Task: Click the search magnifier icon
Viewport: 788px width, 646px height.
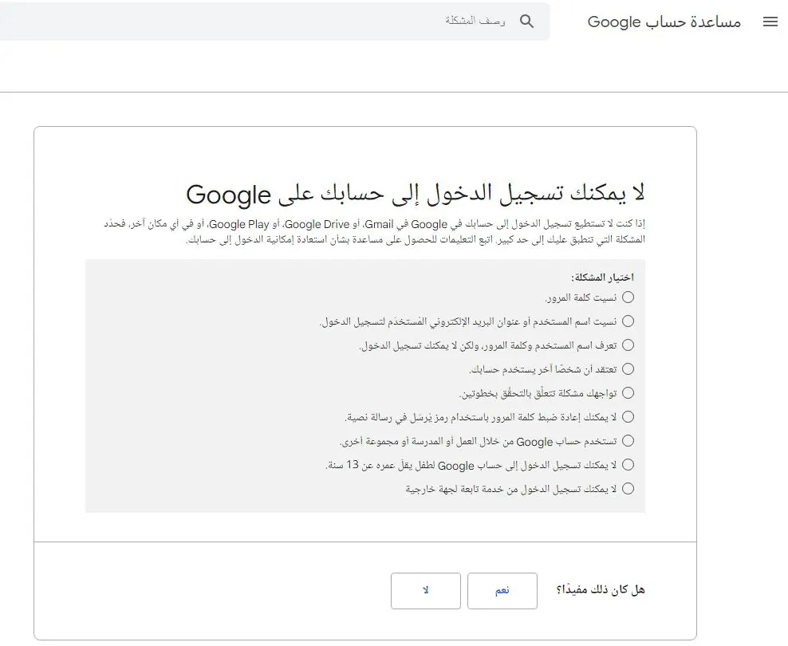Action: tap(526, 21)
